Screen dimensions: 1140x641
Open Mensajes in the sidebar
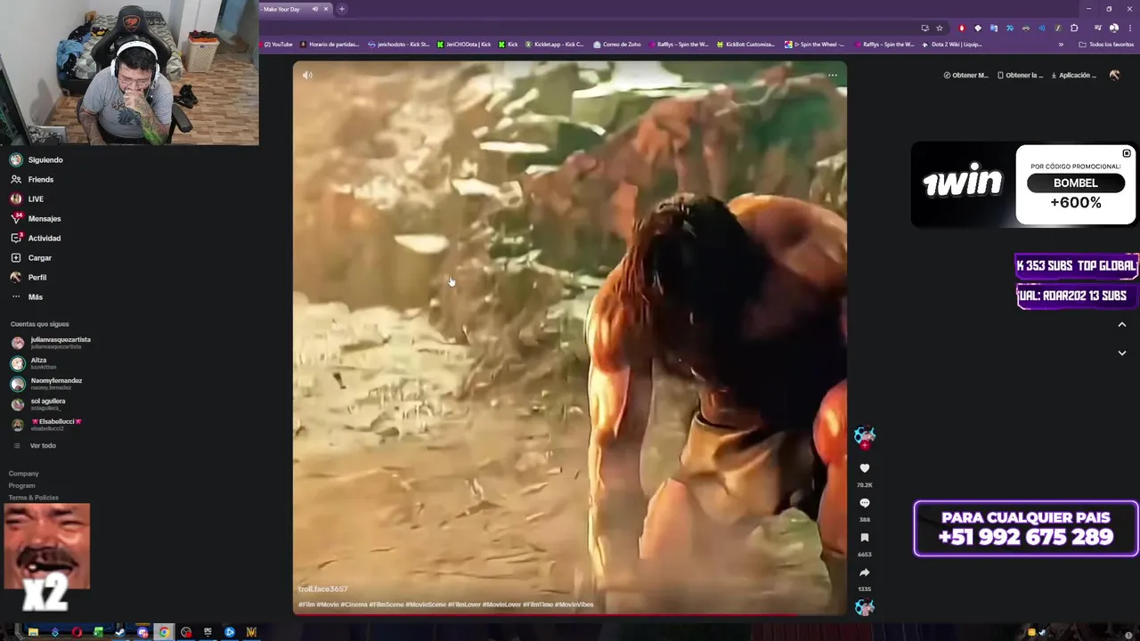tap(36, 219)
